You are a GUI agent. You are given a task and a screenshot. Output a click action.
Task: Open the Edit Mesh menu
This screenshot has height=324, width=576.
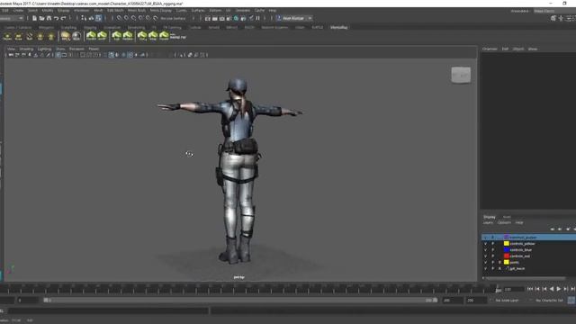(x=115, y=11)
